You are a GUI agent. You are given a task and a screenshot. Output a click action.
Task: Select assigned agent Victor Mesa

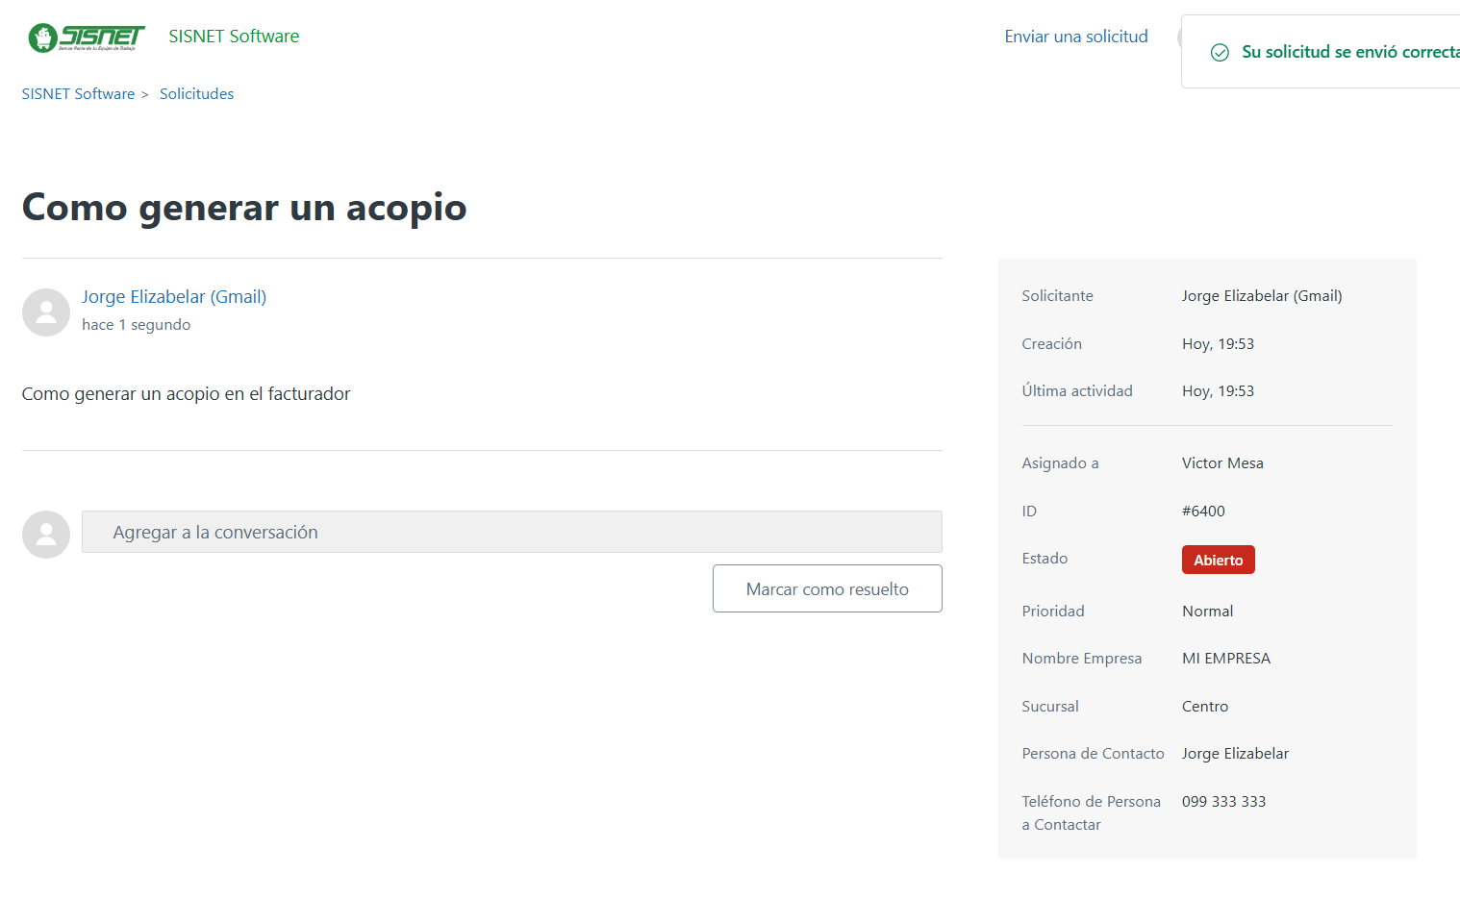pos(1222,463)
